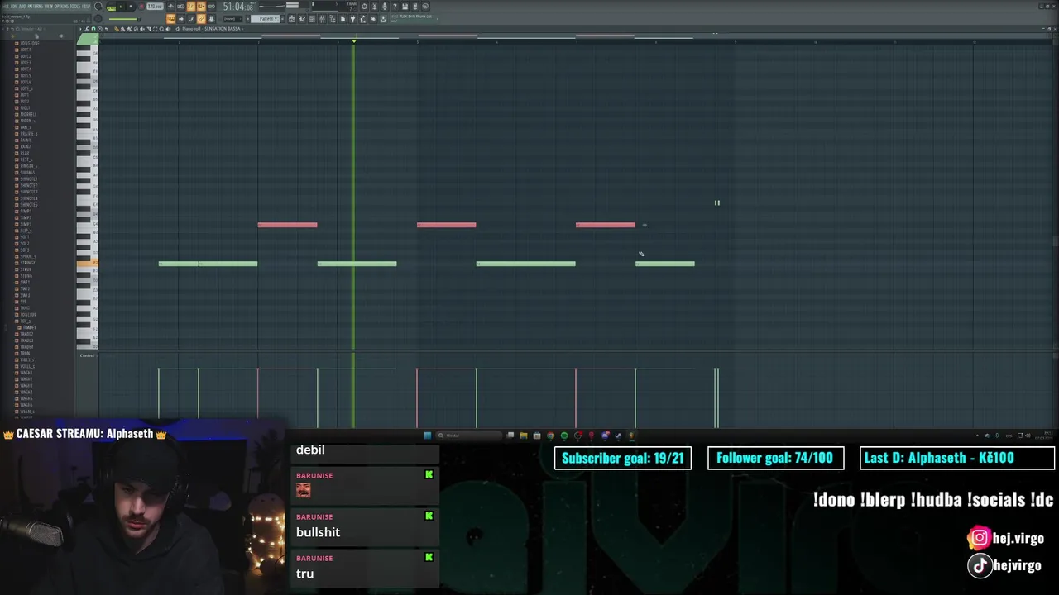Screen dimensions: 1059x595
Task: Open Chrome from taskbar
Action: point(551,436)
